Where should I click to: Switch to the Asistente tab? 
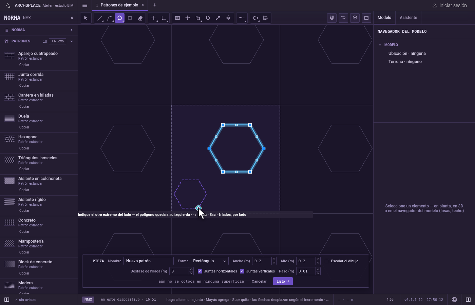point(408,18)
